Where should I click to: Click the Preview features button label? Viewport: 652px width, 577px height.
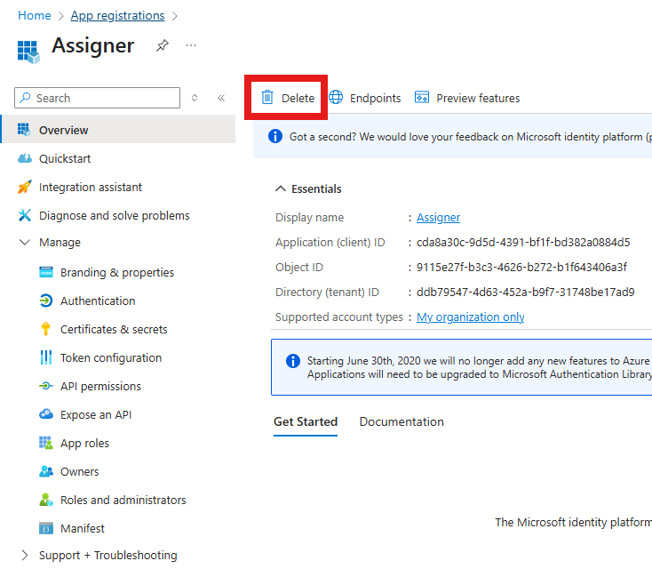pyautogui.click(x=478, y=98)
